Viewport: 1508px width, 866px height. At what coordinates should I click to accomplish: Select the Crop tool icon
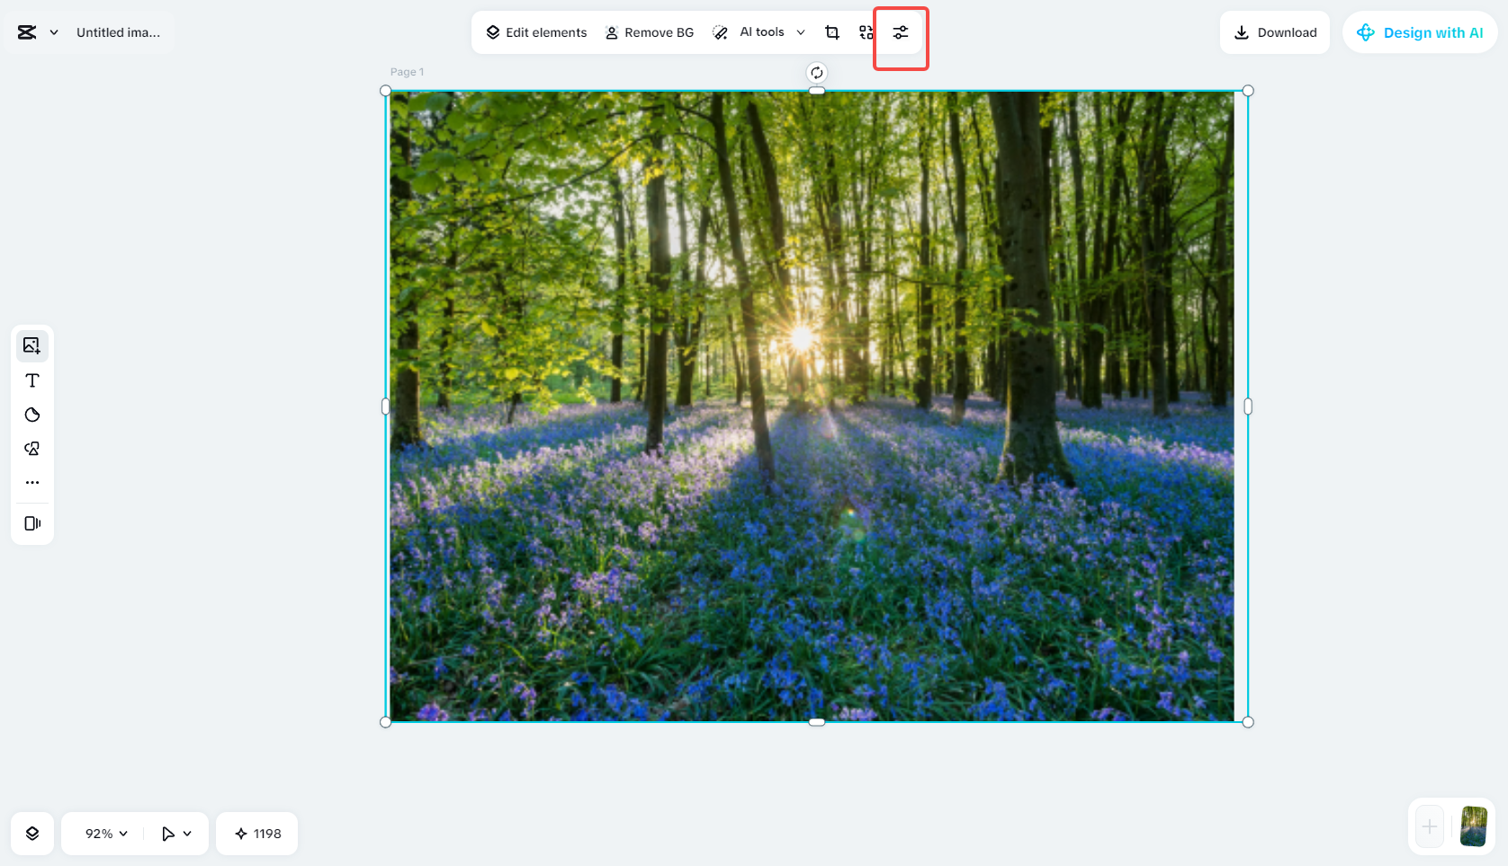[832, 32]
